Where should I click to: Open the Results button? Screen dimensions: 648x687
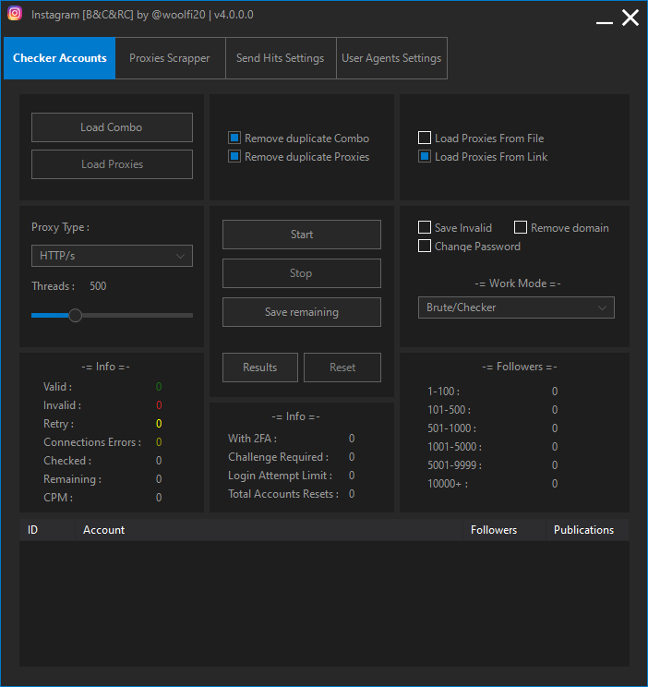pos(260,368)
